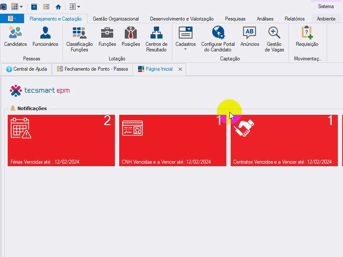
Task: Click the home icon in quick toolbar
Action: click(58, 7)
